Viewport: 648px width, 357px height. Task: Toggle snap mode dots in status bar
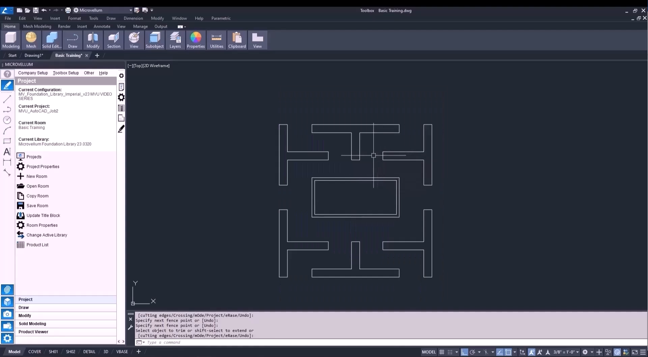click(x=450, y=352)
